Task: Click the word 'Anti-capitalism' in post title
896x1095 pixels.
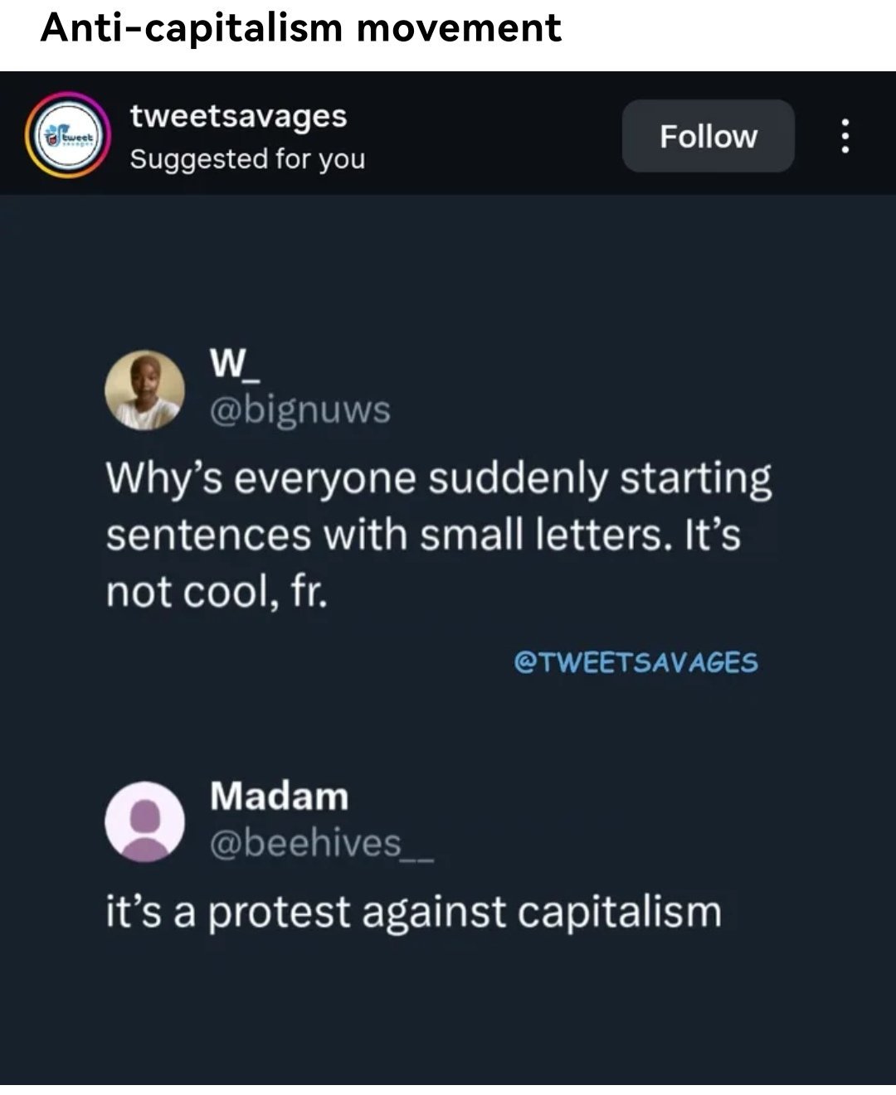Action: pyautogui.click(x=192, y=27)
